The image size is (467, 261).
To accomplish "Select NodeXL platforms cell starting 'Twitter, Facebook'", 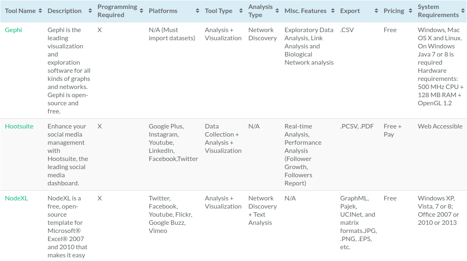I will pyautogui.click(x=170, y=214).
